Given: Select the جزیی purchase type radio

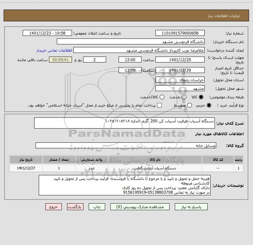Looking at the screenshot, I should tap(209, 105).
